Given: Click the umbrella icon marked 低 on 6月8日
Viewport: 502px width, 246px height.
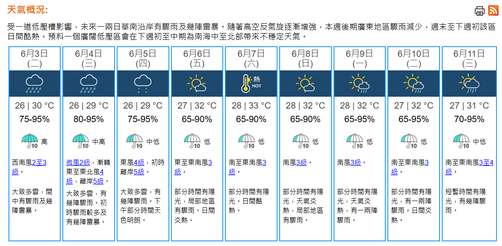Looking at the screenshot, I should [x=300, y=141].
